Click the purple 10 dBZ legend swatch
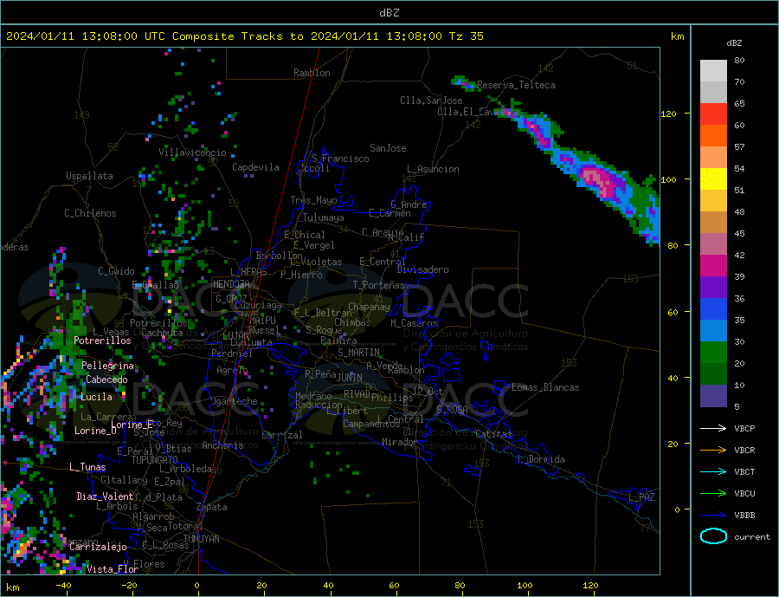Image resolution: width=779 pixels, height=597 pixels. coord(713,395)
